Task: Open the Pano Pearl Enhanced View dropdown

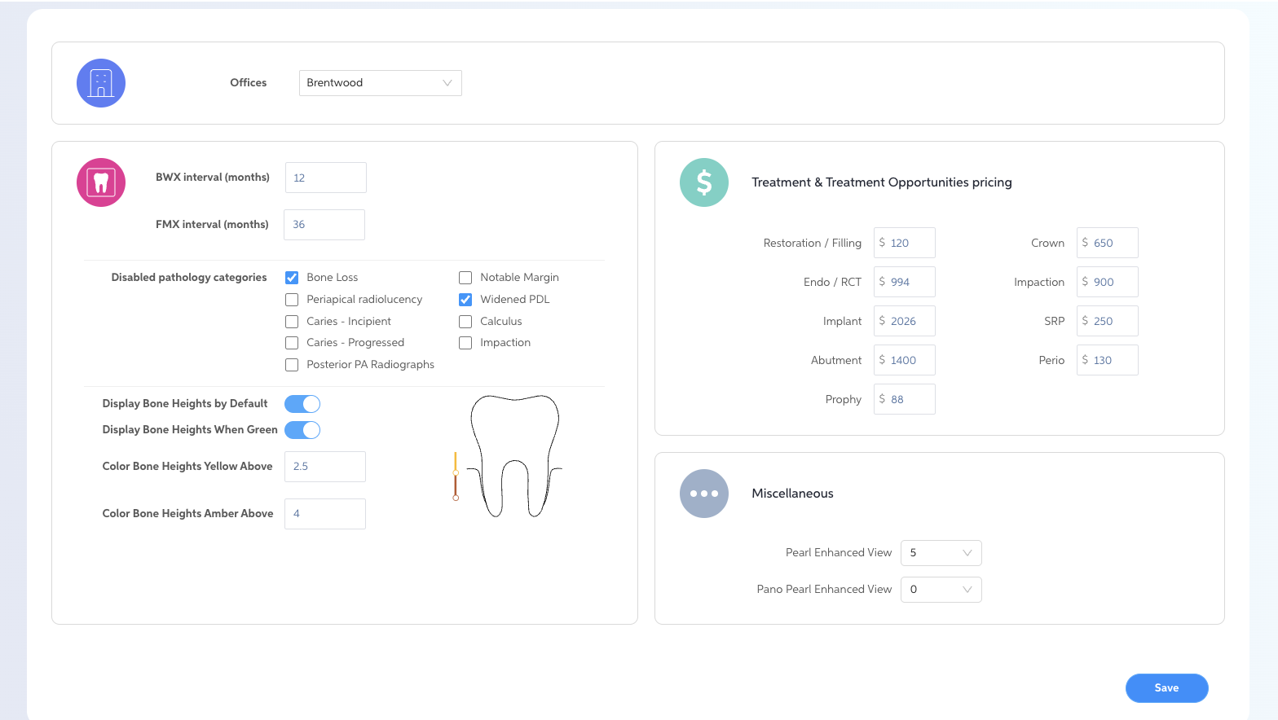Action: tap(941, 590)
